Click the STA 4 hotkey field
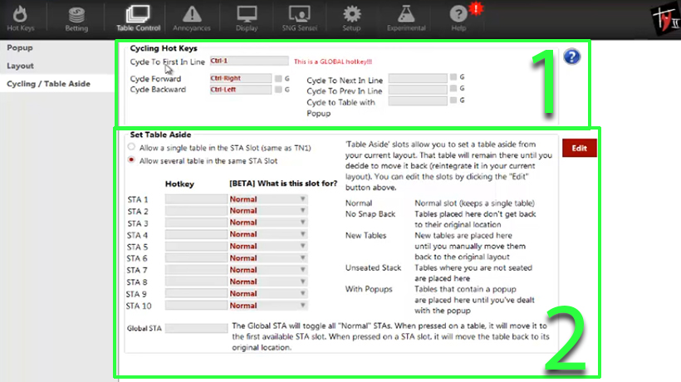Screen dimensions: 681x382 pyautogui.click(x=196, y=234)
